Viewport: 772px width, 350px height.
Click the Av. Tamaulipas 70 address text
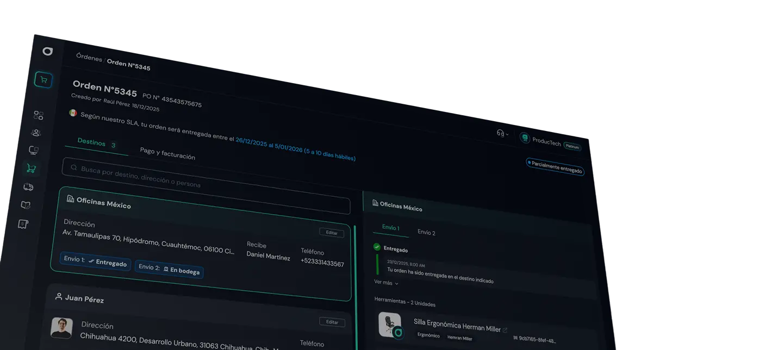coord(148,241)
